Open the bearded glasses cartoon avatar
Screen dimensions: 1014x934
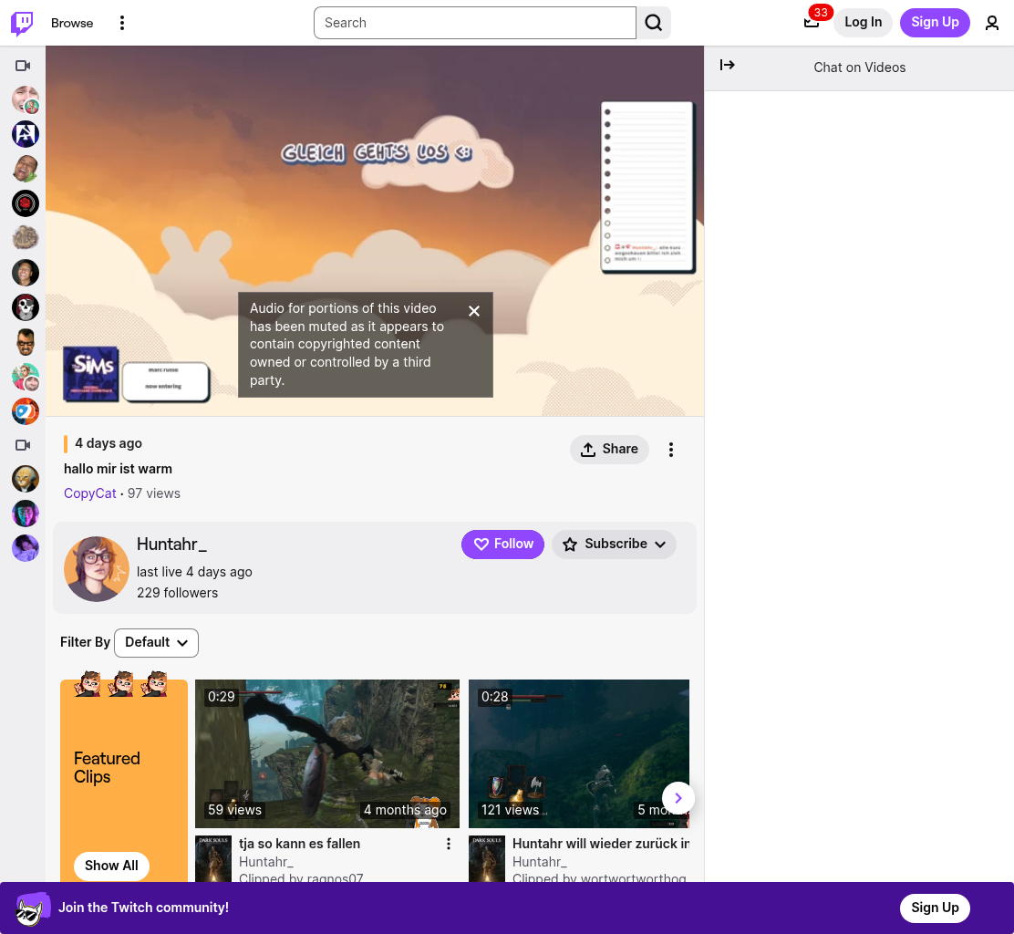click(x=26, y=342)
